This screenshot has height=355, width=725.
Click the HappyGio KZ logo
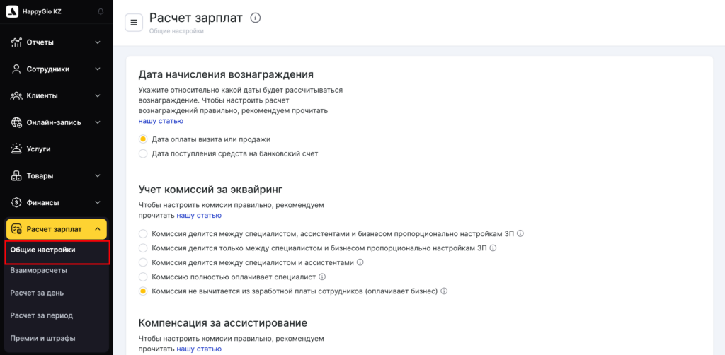[x=12, y=12]
